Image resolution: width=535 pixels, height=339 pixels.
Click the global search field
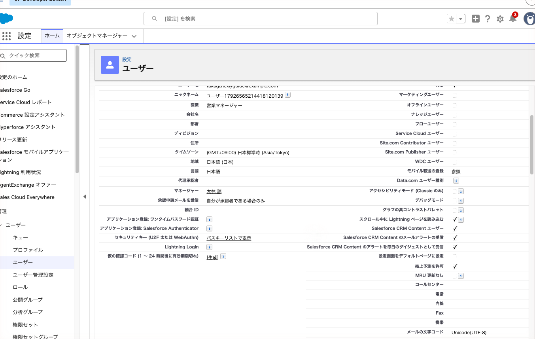coord(260,19)
